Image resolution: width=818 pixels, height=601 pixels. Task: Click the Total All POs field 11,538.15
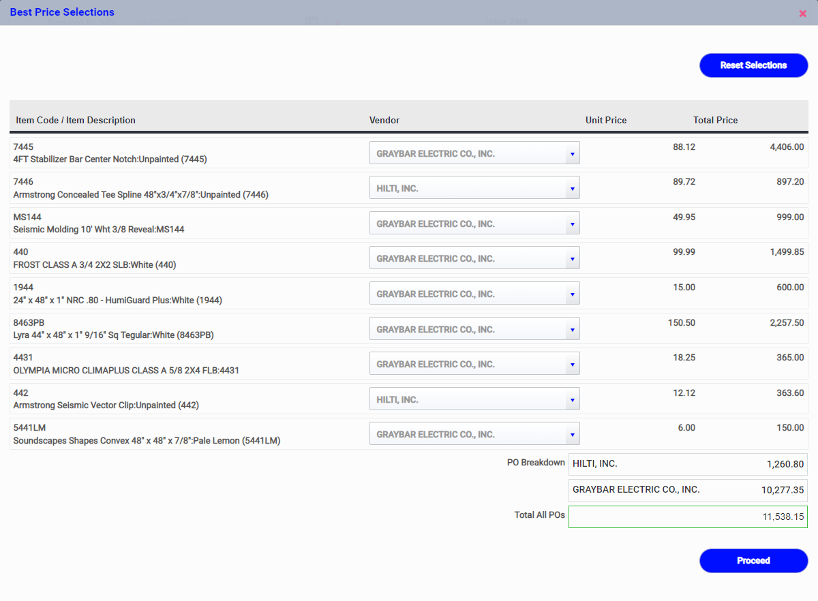coord(688,517)
